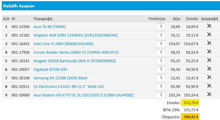Screen dimensions: 220x120
Task: Select ID 001-16432 cell
Action: pos(20,44)
